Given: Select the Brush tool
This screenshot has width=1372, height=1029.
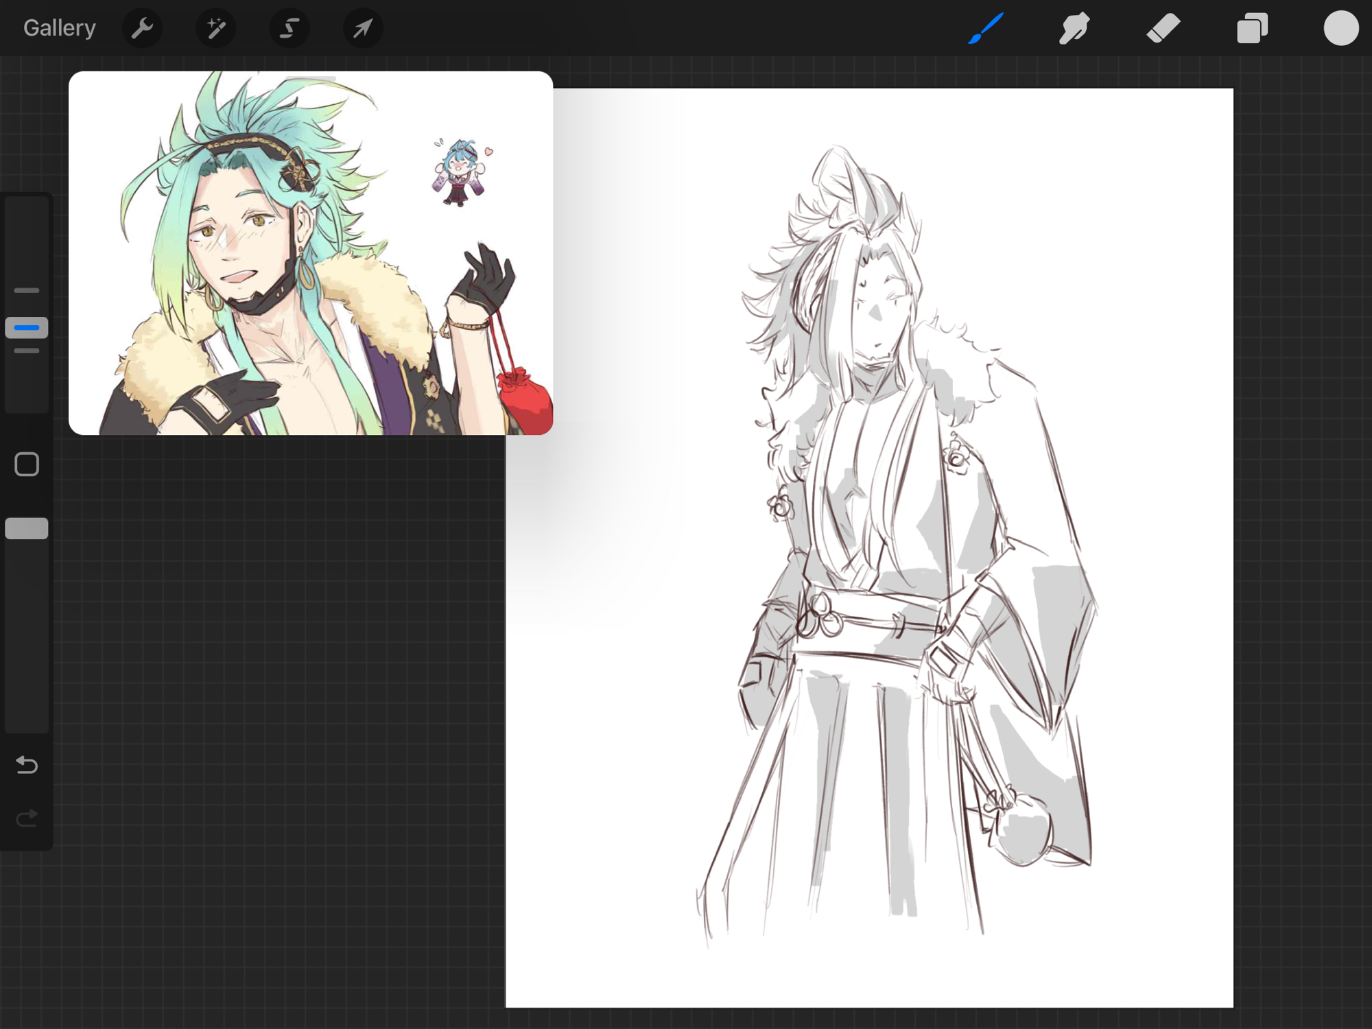Looking at the screenshot, I should click(x=986, y=28).
